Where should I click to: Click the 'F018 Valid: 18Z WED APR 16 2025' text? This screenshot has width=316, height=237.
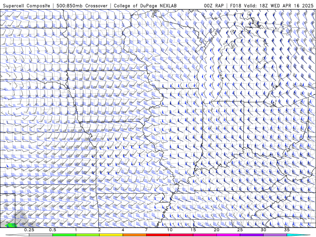[272, 6]
